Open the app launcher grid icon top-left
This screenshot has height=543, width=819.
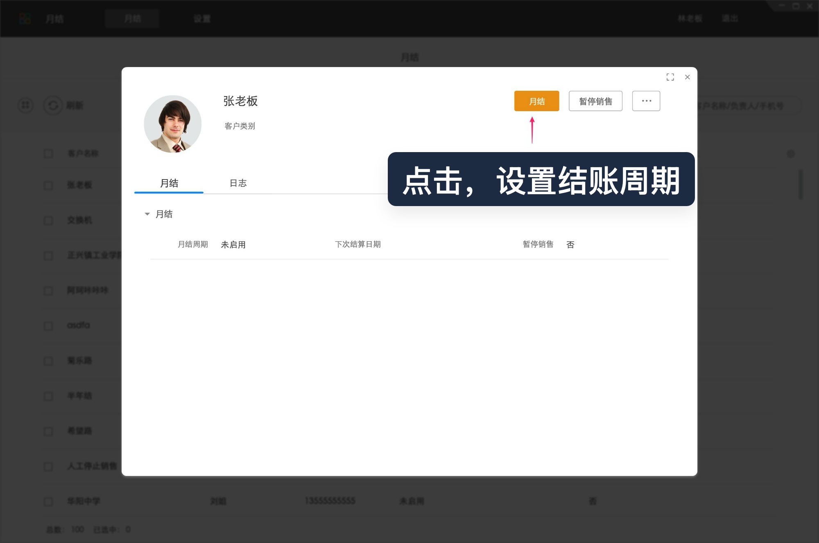[25, 18]
